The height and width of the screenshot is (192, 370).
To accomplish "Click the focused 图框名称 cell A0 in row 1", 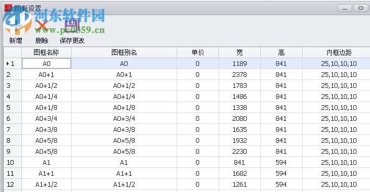I will (47, 63).
